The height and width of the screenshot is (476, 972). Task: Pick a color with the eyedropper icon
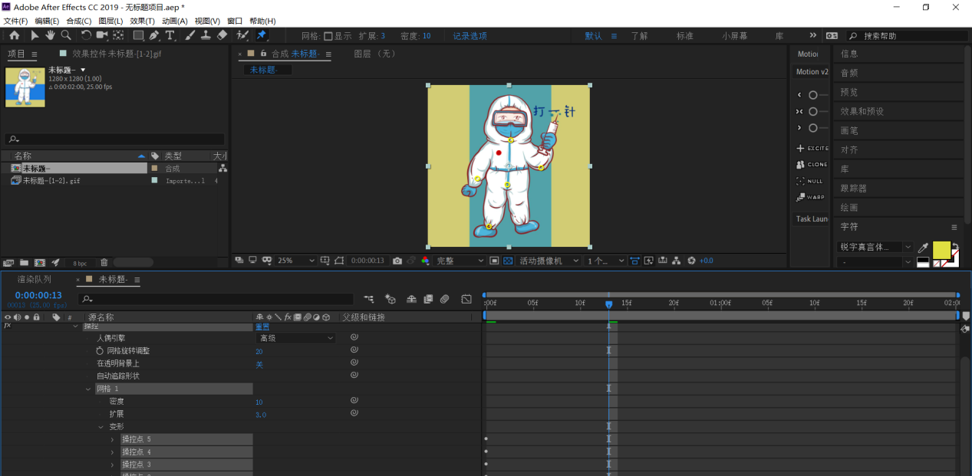point(923,248)
